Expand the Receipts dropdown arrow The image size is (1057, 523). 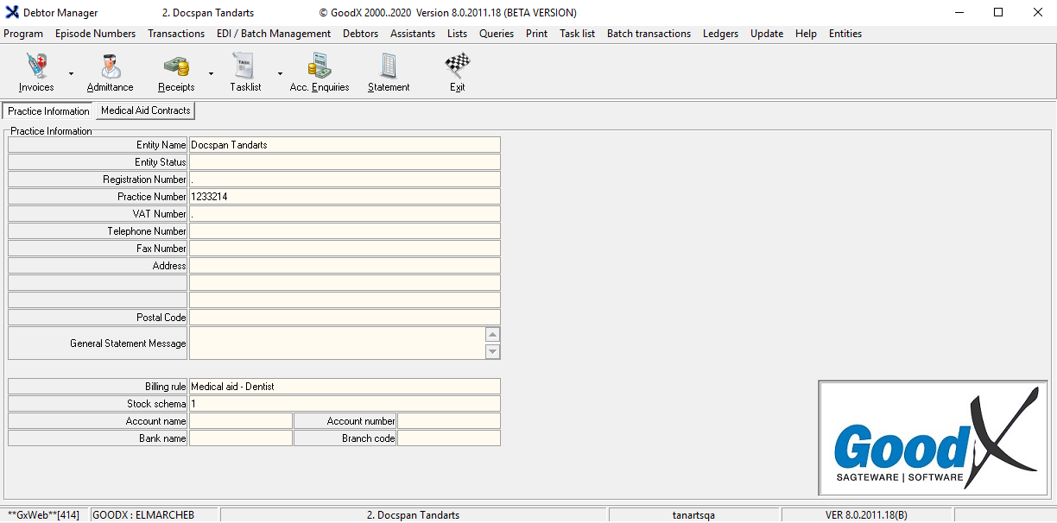click(211, 74)
